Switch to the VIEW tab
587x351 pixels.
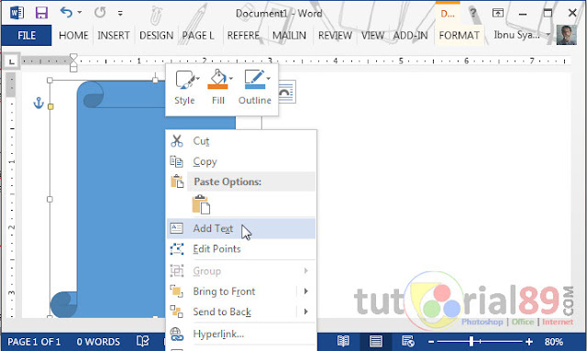pyautogui.click(x=372, y=36)
